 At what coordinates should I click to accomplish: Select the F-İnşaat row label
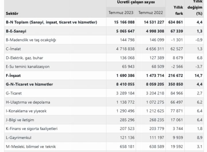14,76
